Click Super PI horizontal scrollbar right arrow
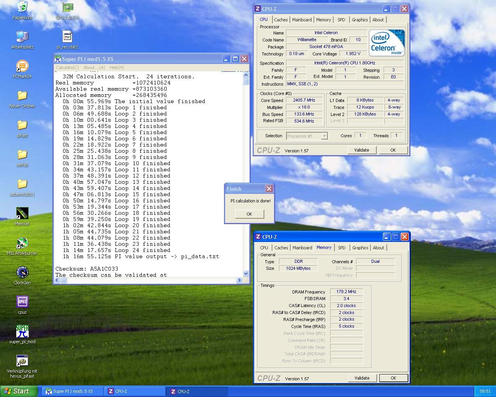This screenshot has height=397, width=496. [239, 280]
